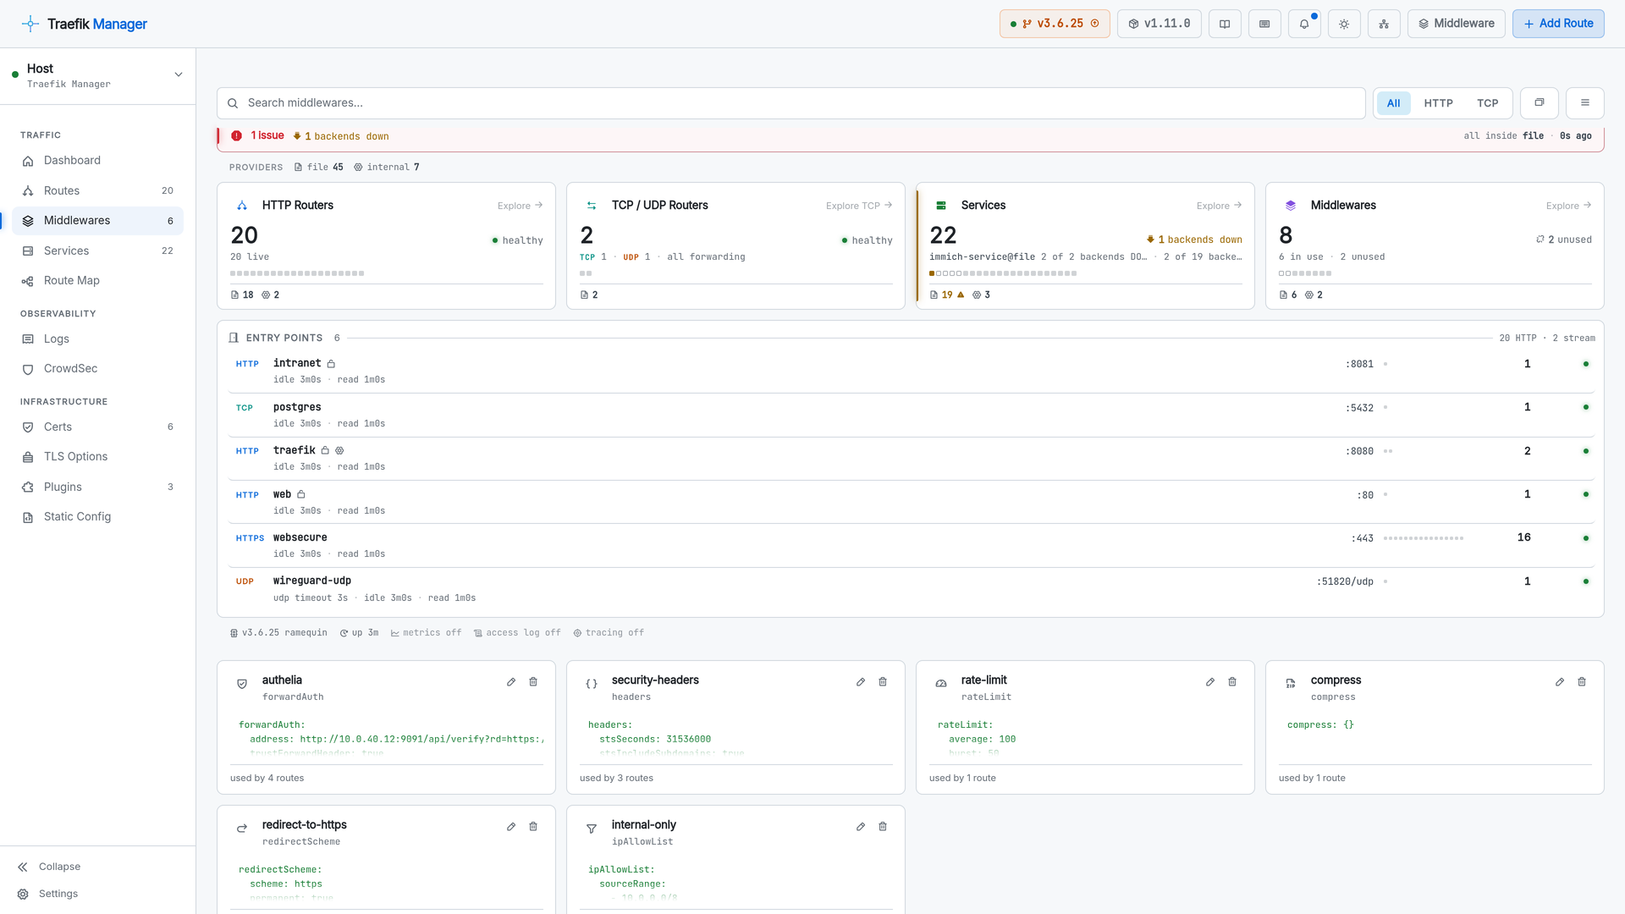This screenshot has width=1625, height=914.
Task: Edit the rate-limit middleware
Action: [1210, 682]
